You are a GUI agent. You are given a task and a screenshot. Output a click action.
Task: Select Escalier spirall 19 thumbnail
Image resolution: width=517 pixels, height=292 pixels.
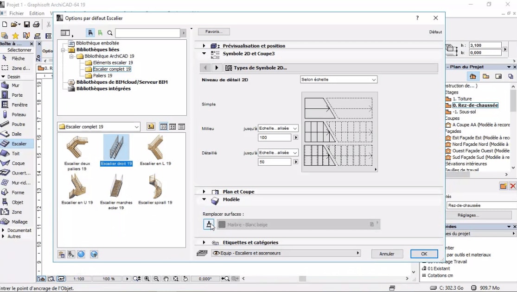pos(155,189)
